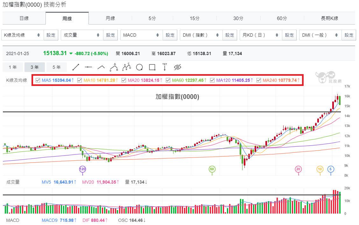The height and width of the screenshot is (225, 359).
Task: Click 設定 next to DMI（一般）dropdown
Action: tap(349, 35)
